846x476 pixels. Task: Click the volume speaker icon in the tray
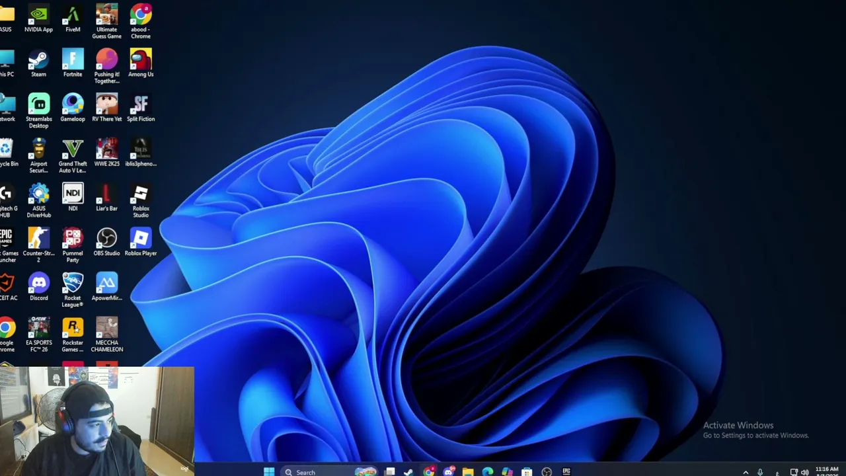click(x=804, y=472)
